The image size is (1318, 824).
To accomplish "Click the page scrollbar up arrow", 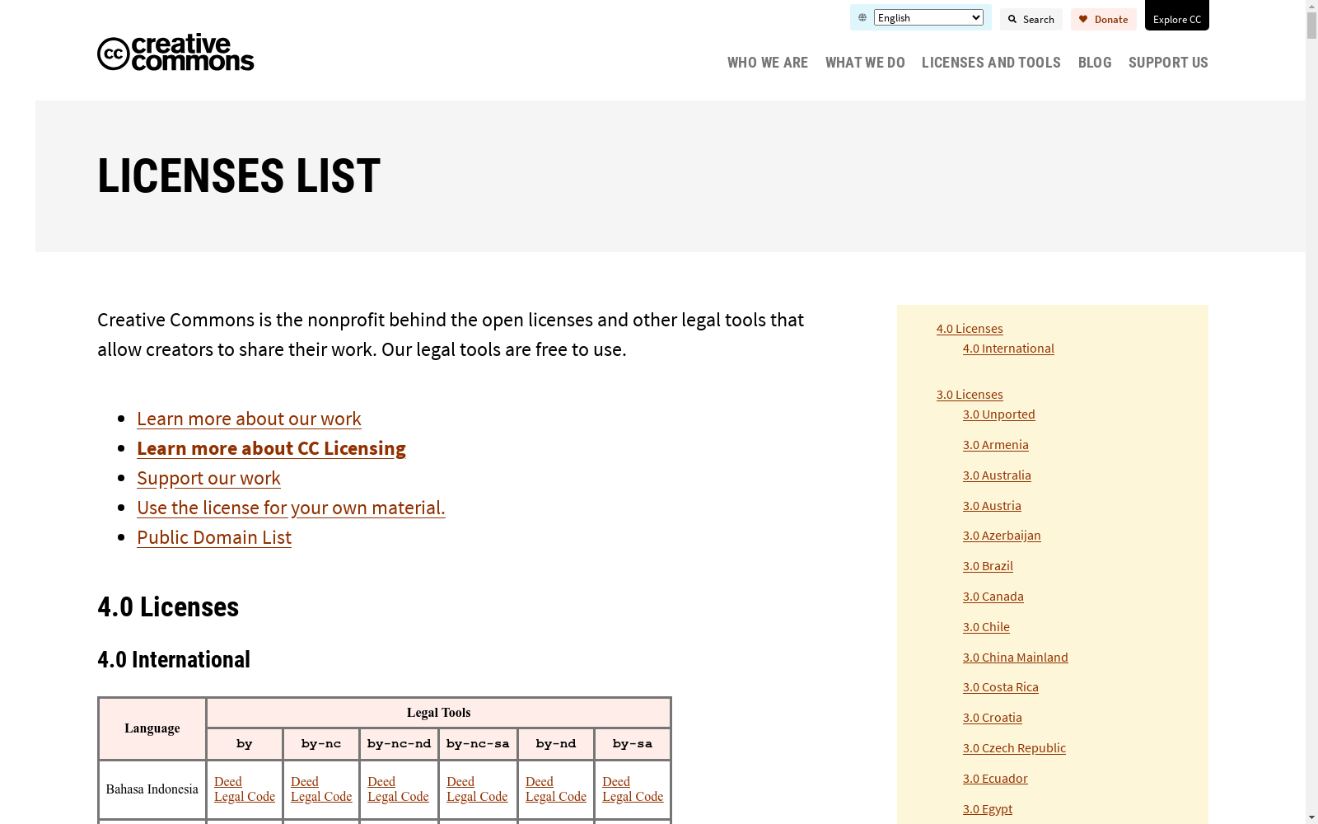I will coord(1311,6).
